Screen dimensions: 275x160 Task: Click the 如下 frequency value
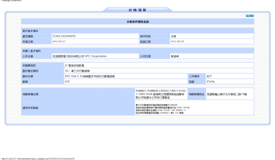[x=209, y=77]
